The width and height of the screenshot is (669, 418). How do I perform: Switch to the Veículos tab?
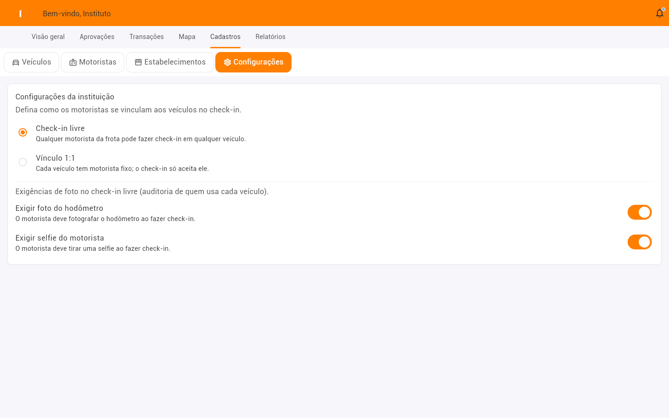[32, 62]
